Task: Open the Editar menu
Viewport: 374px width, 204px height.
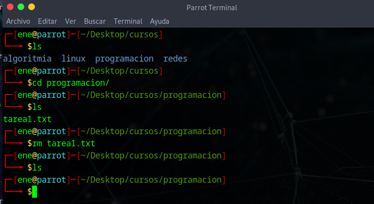Action: point(47,21)
